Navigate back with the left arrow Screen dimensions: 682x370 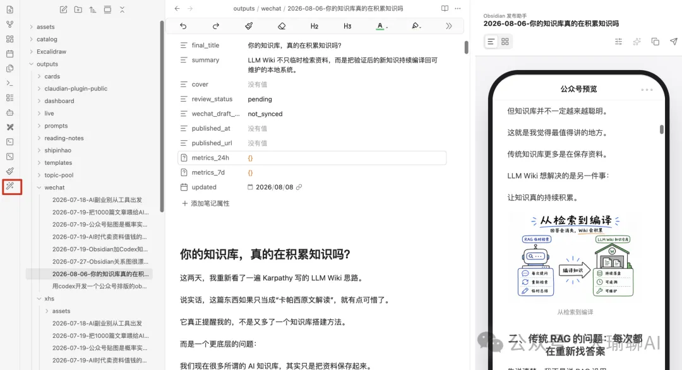(177, 8)
